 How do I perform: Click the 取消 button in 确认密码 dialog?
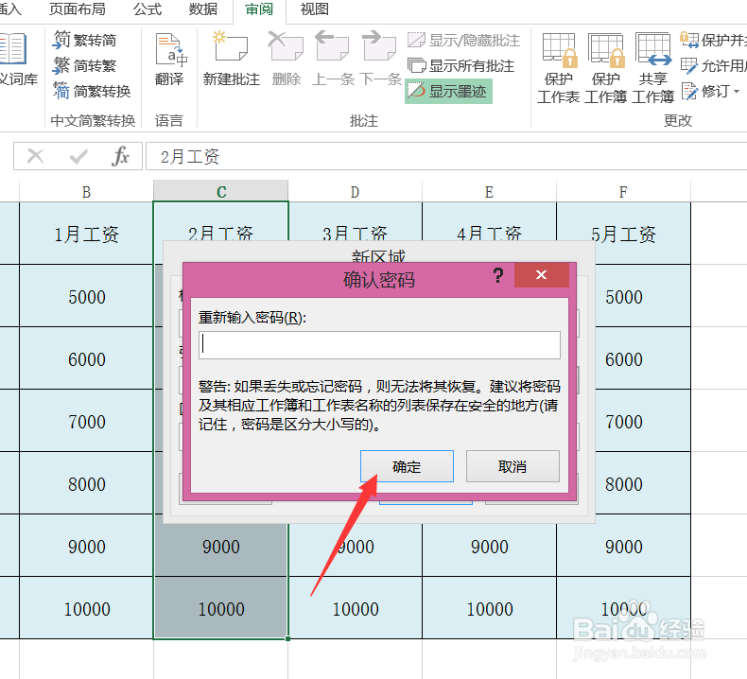(x=512, y=466)
